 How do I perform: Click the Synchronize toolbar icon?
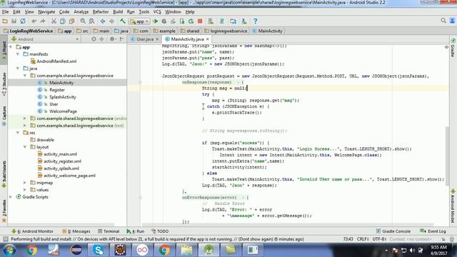[22, 21]
